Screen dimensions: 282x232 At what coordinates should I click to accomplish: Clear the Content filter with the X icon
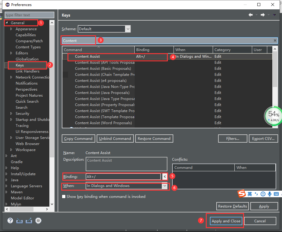(275, 40)
